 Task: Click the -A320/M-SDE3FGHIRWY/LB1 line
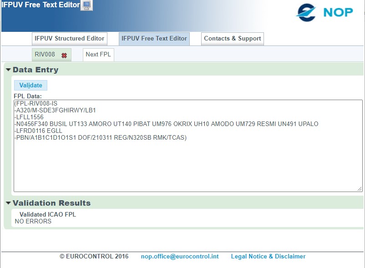[x=55, y=110]
